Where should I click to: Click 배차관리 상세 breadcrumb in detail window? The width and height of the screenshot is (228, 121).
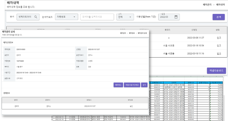(142, 33)
